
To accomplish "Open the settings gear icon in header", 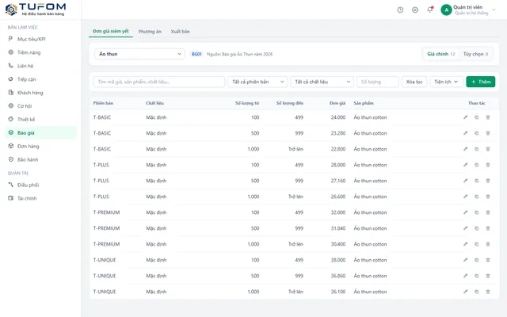I will tap(415, 10).
